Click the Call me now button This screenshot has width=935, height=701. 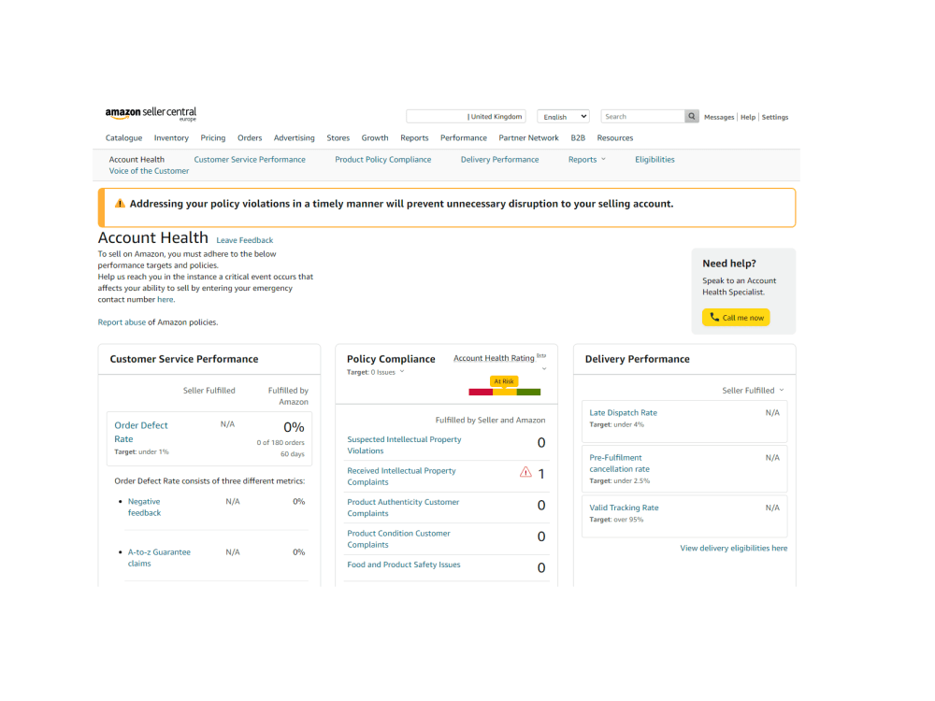point(736,317)
